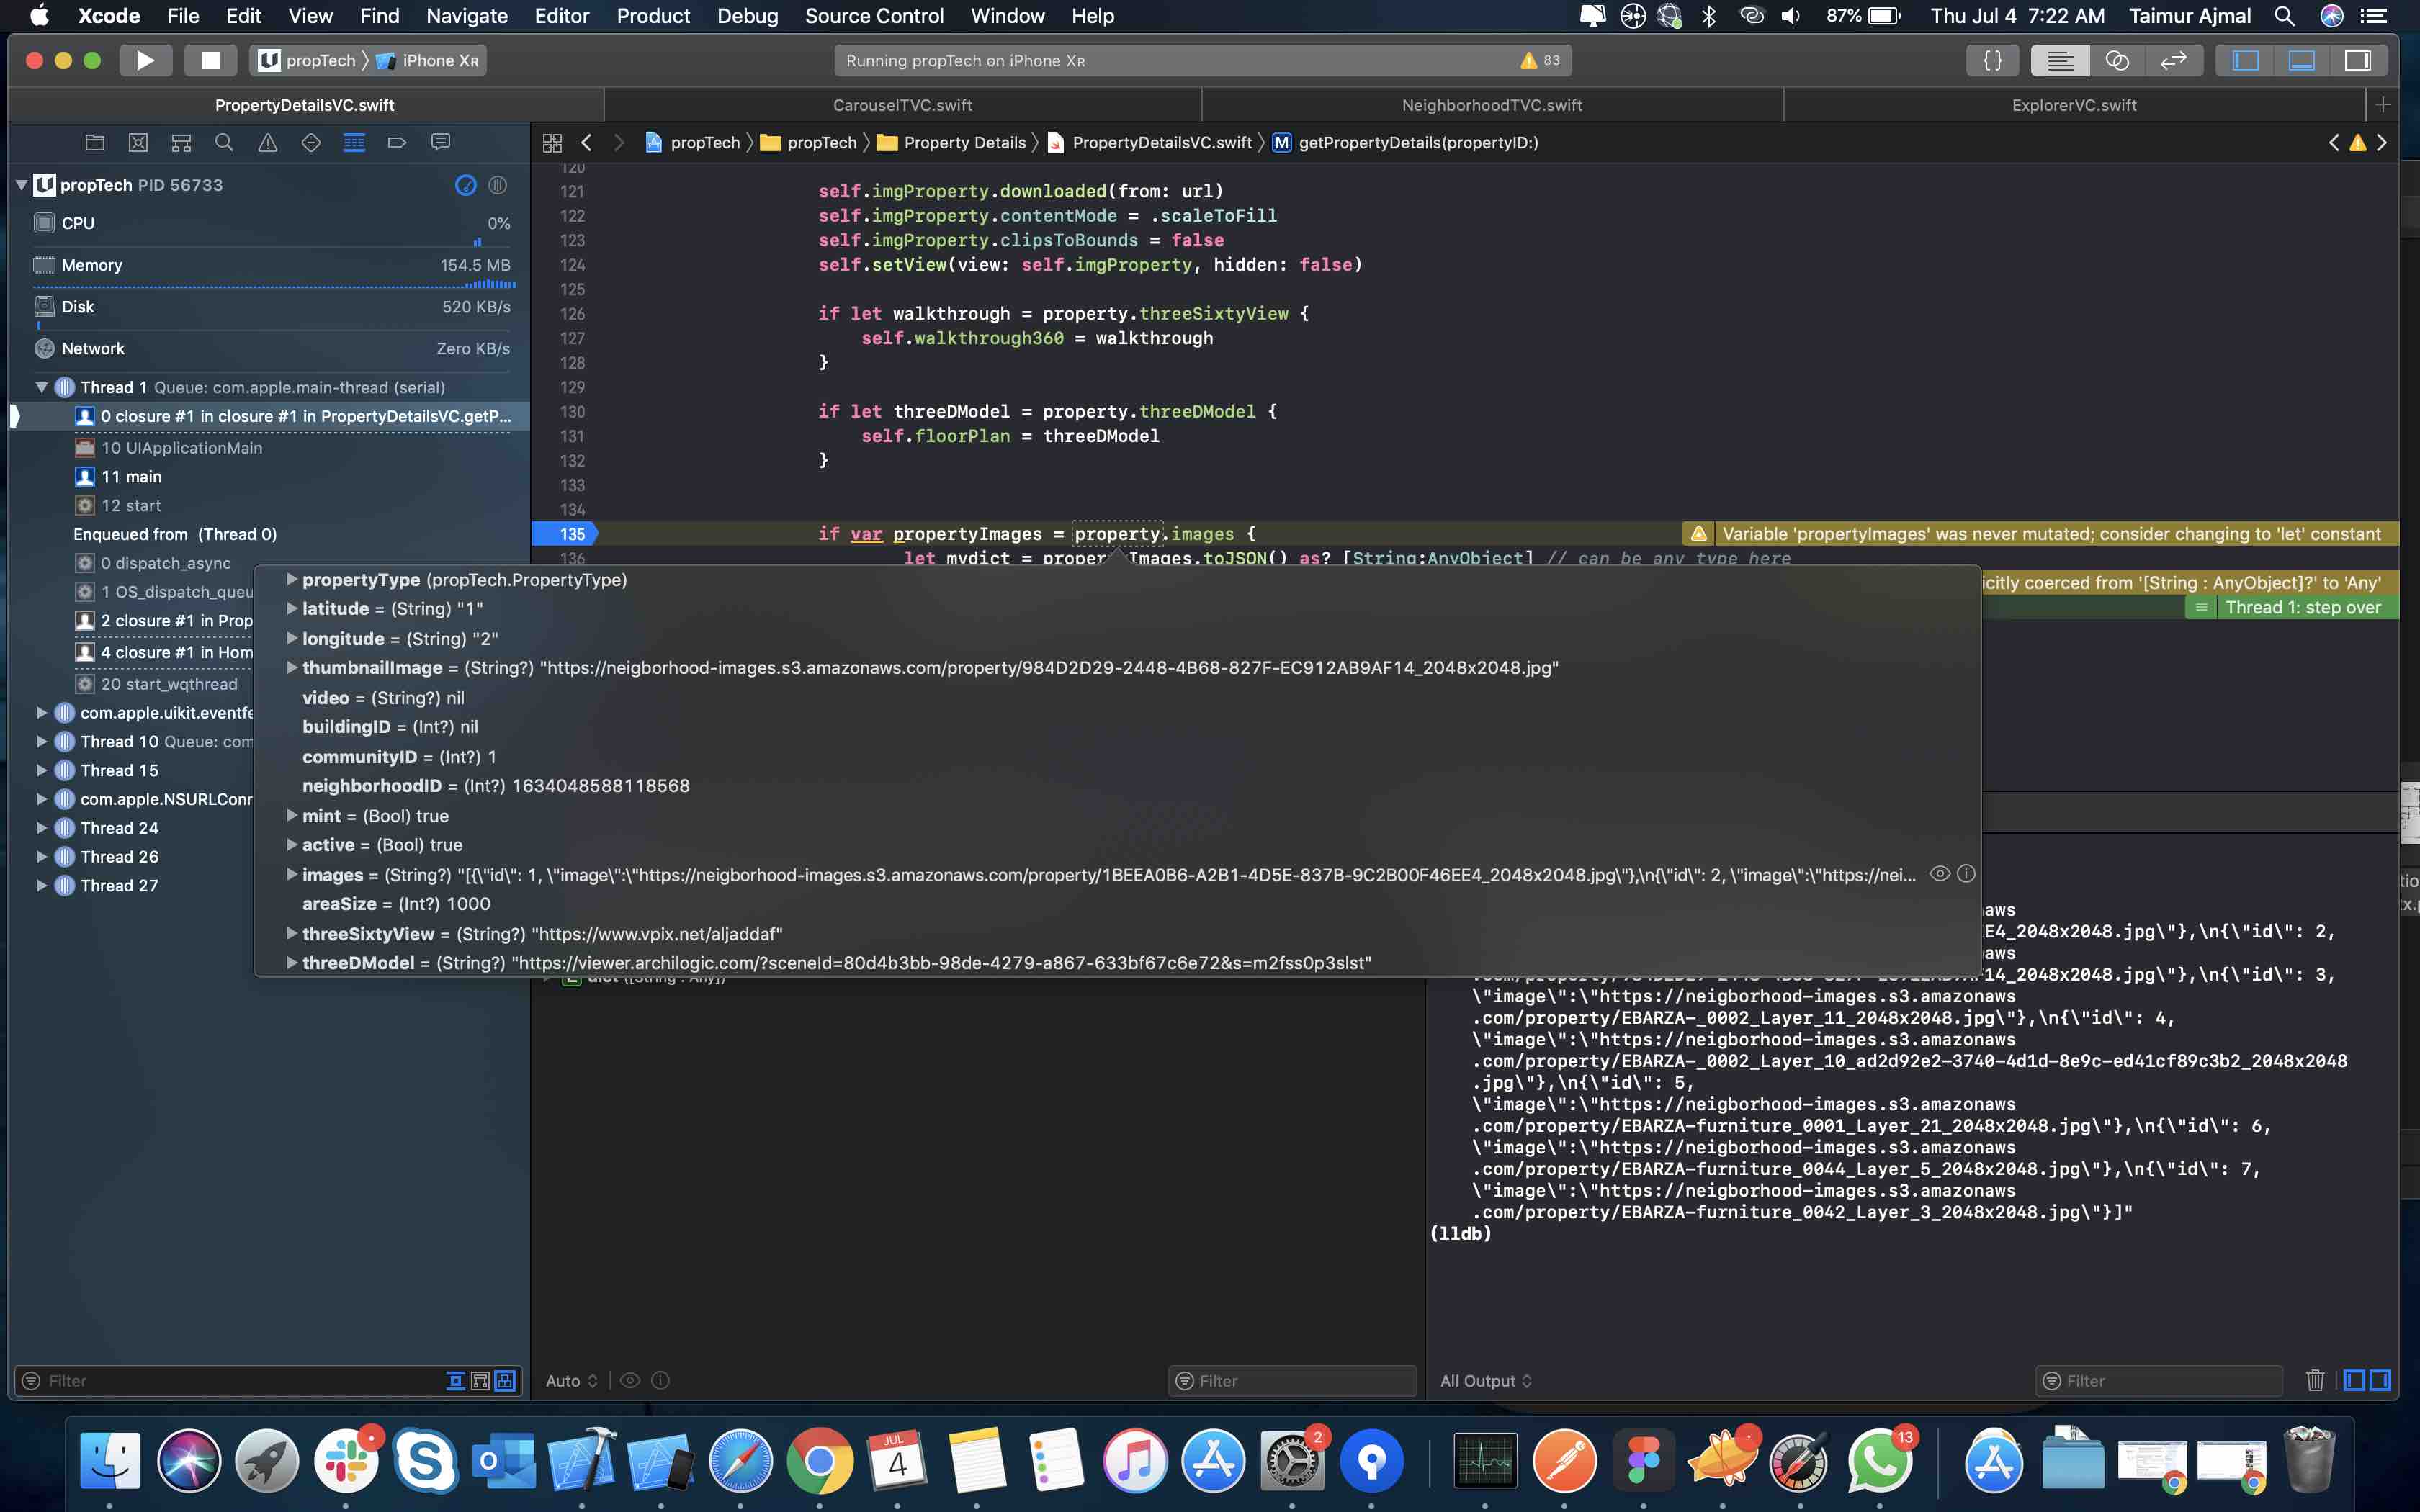This screenshot has width=2420, height=1512.
Task: Open the Debug navigator tab icon
Action: [354, 143]
